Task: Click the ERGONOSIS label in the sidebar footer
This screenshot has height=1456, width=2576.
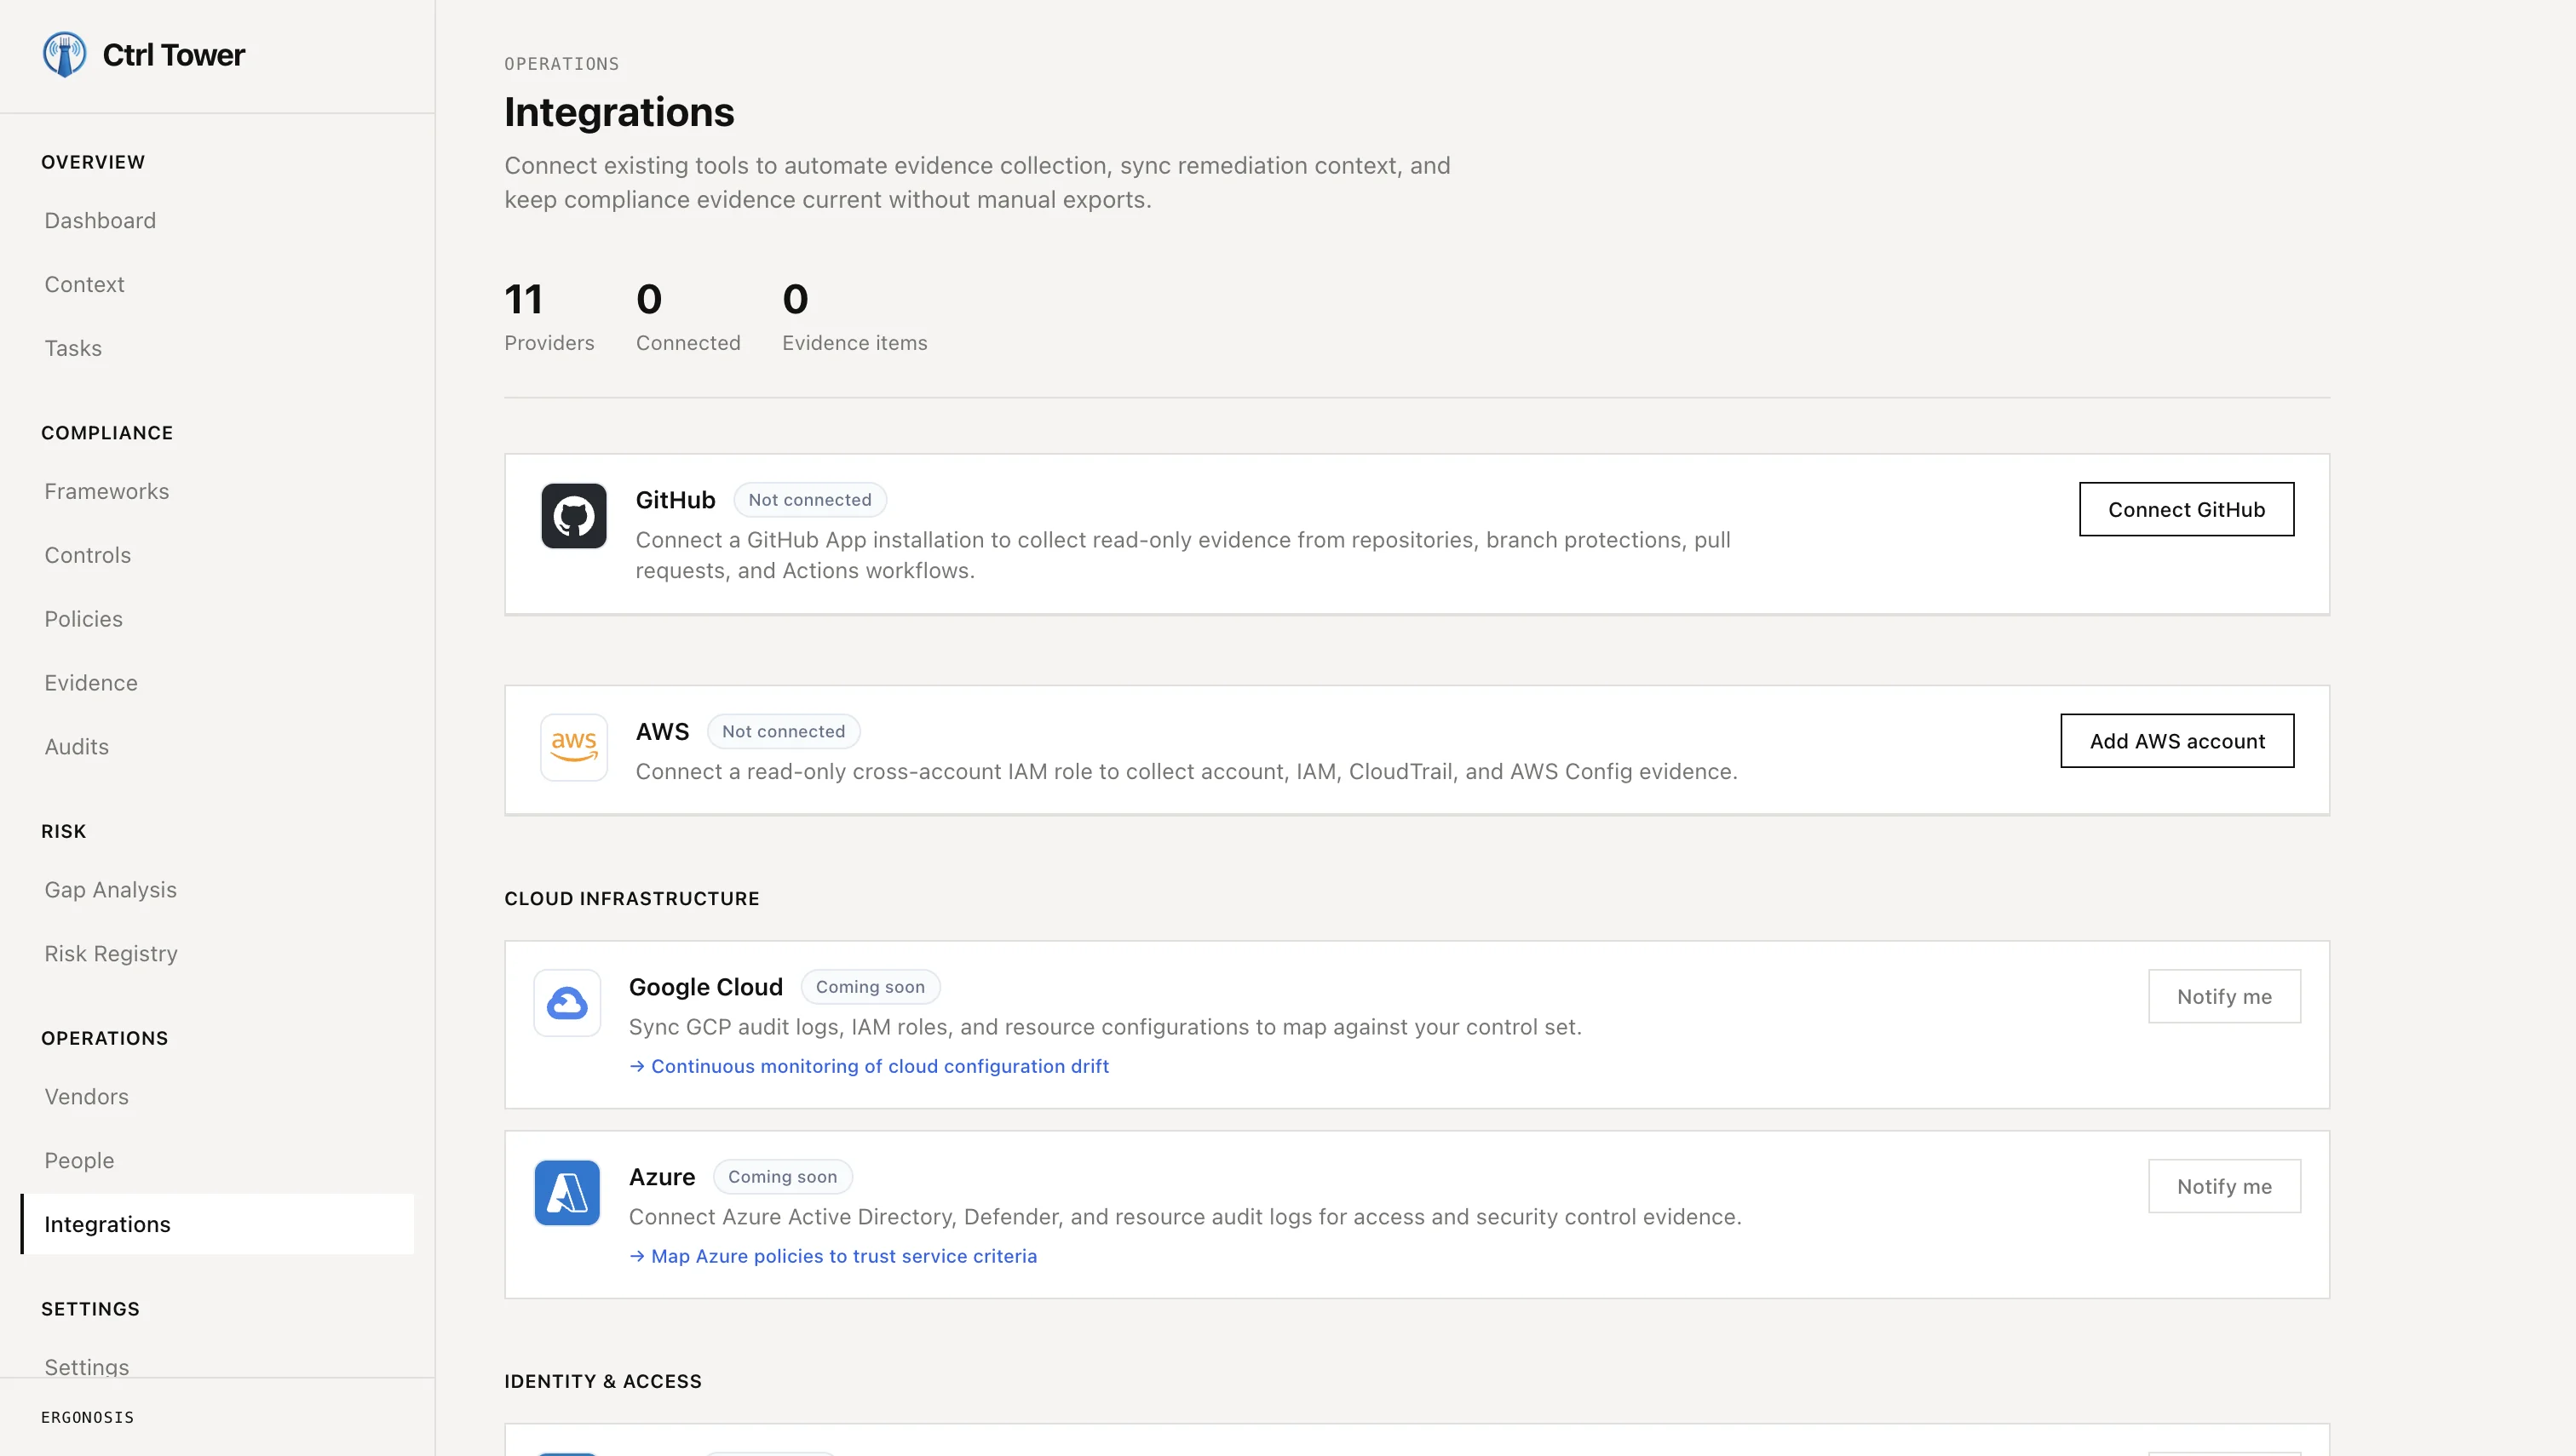Action: (87, 1418)
